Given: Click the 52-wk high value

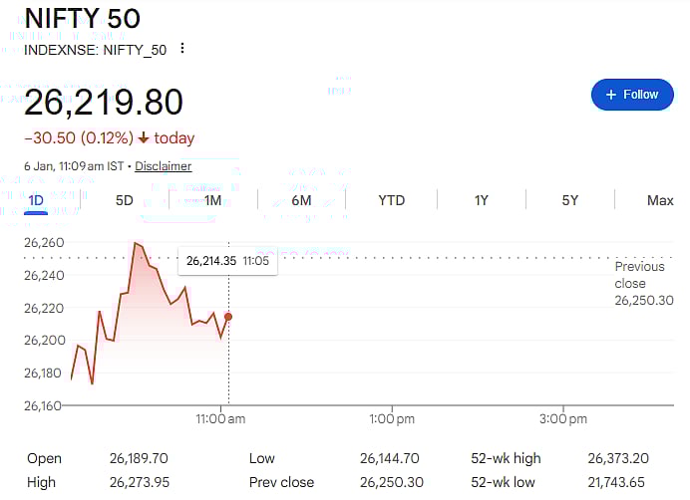Looking at the screenshot, I should coord(618,458).
